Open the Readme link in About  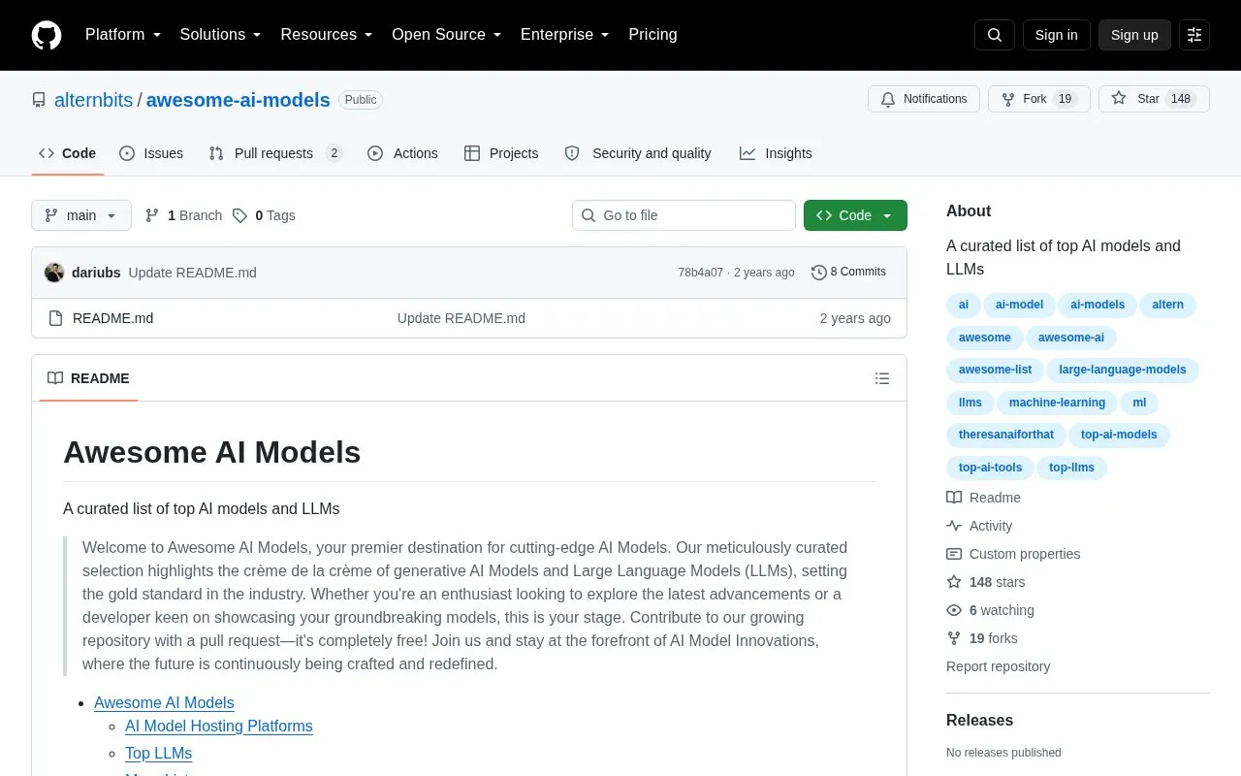pyautogui.click(x=984, y=498)
